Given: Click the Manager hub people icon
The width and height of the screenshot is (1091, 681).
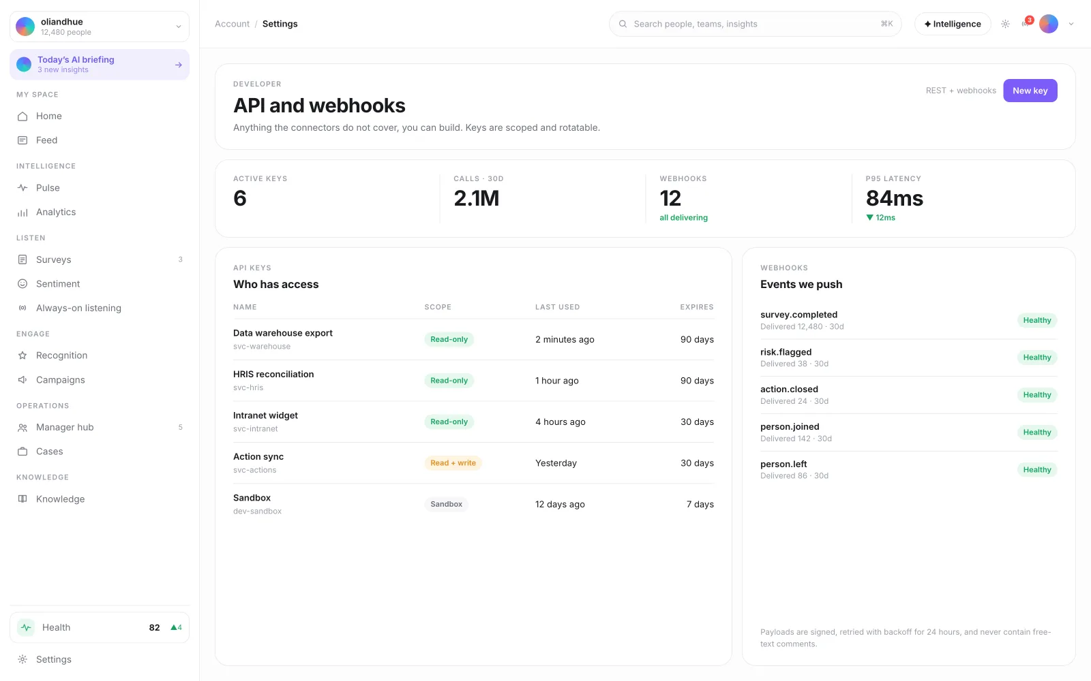Looking at the screenshot, I should (x=23, y=428).
